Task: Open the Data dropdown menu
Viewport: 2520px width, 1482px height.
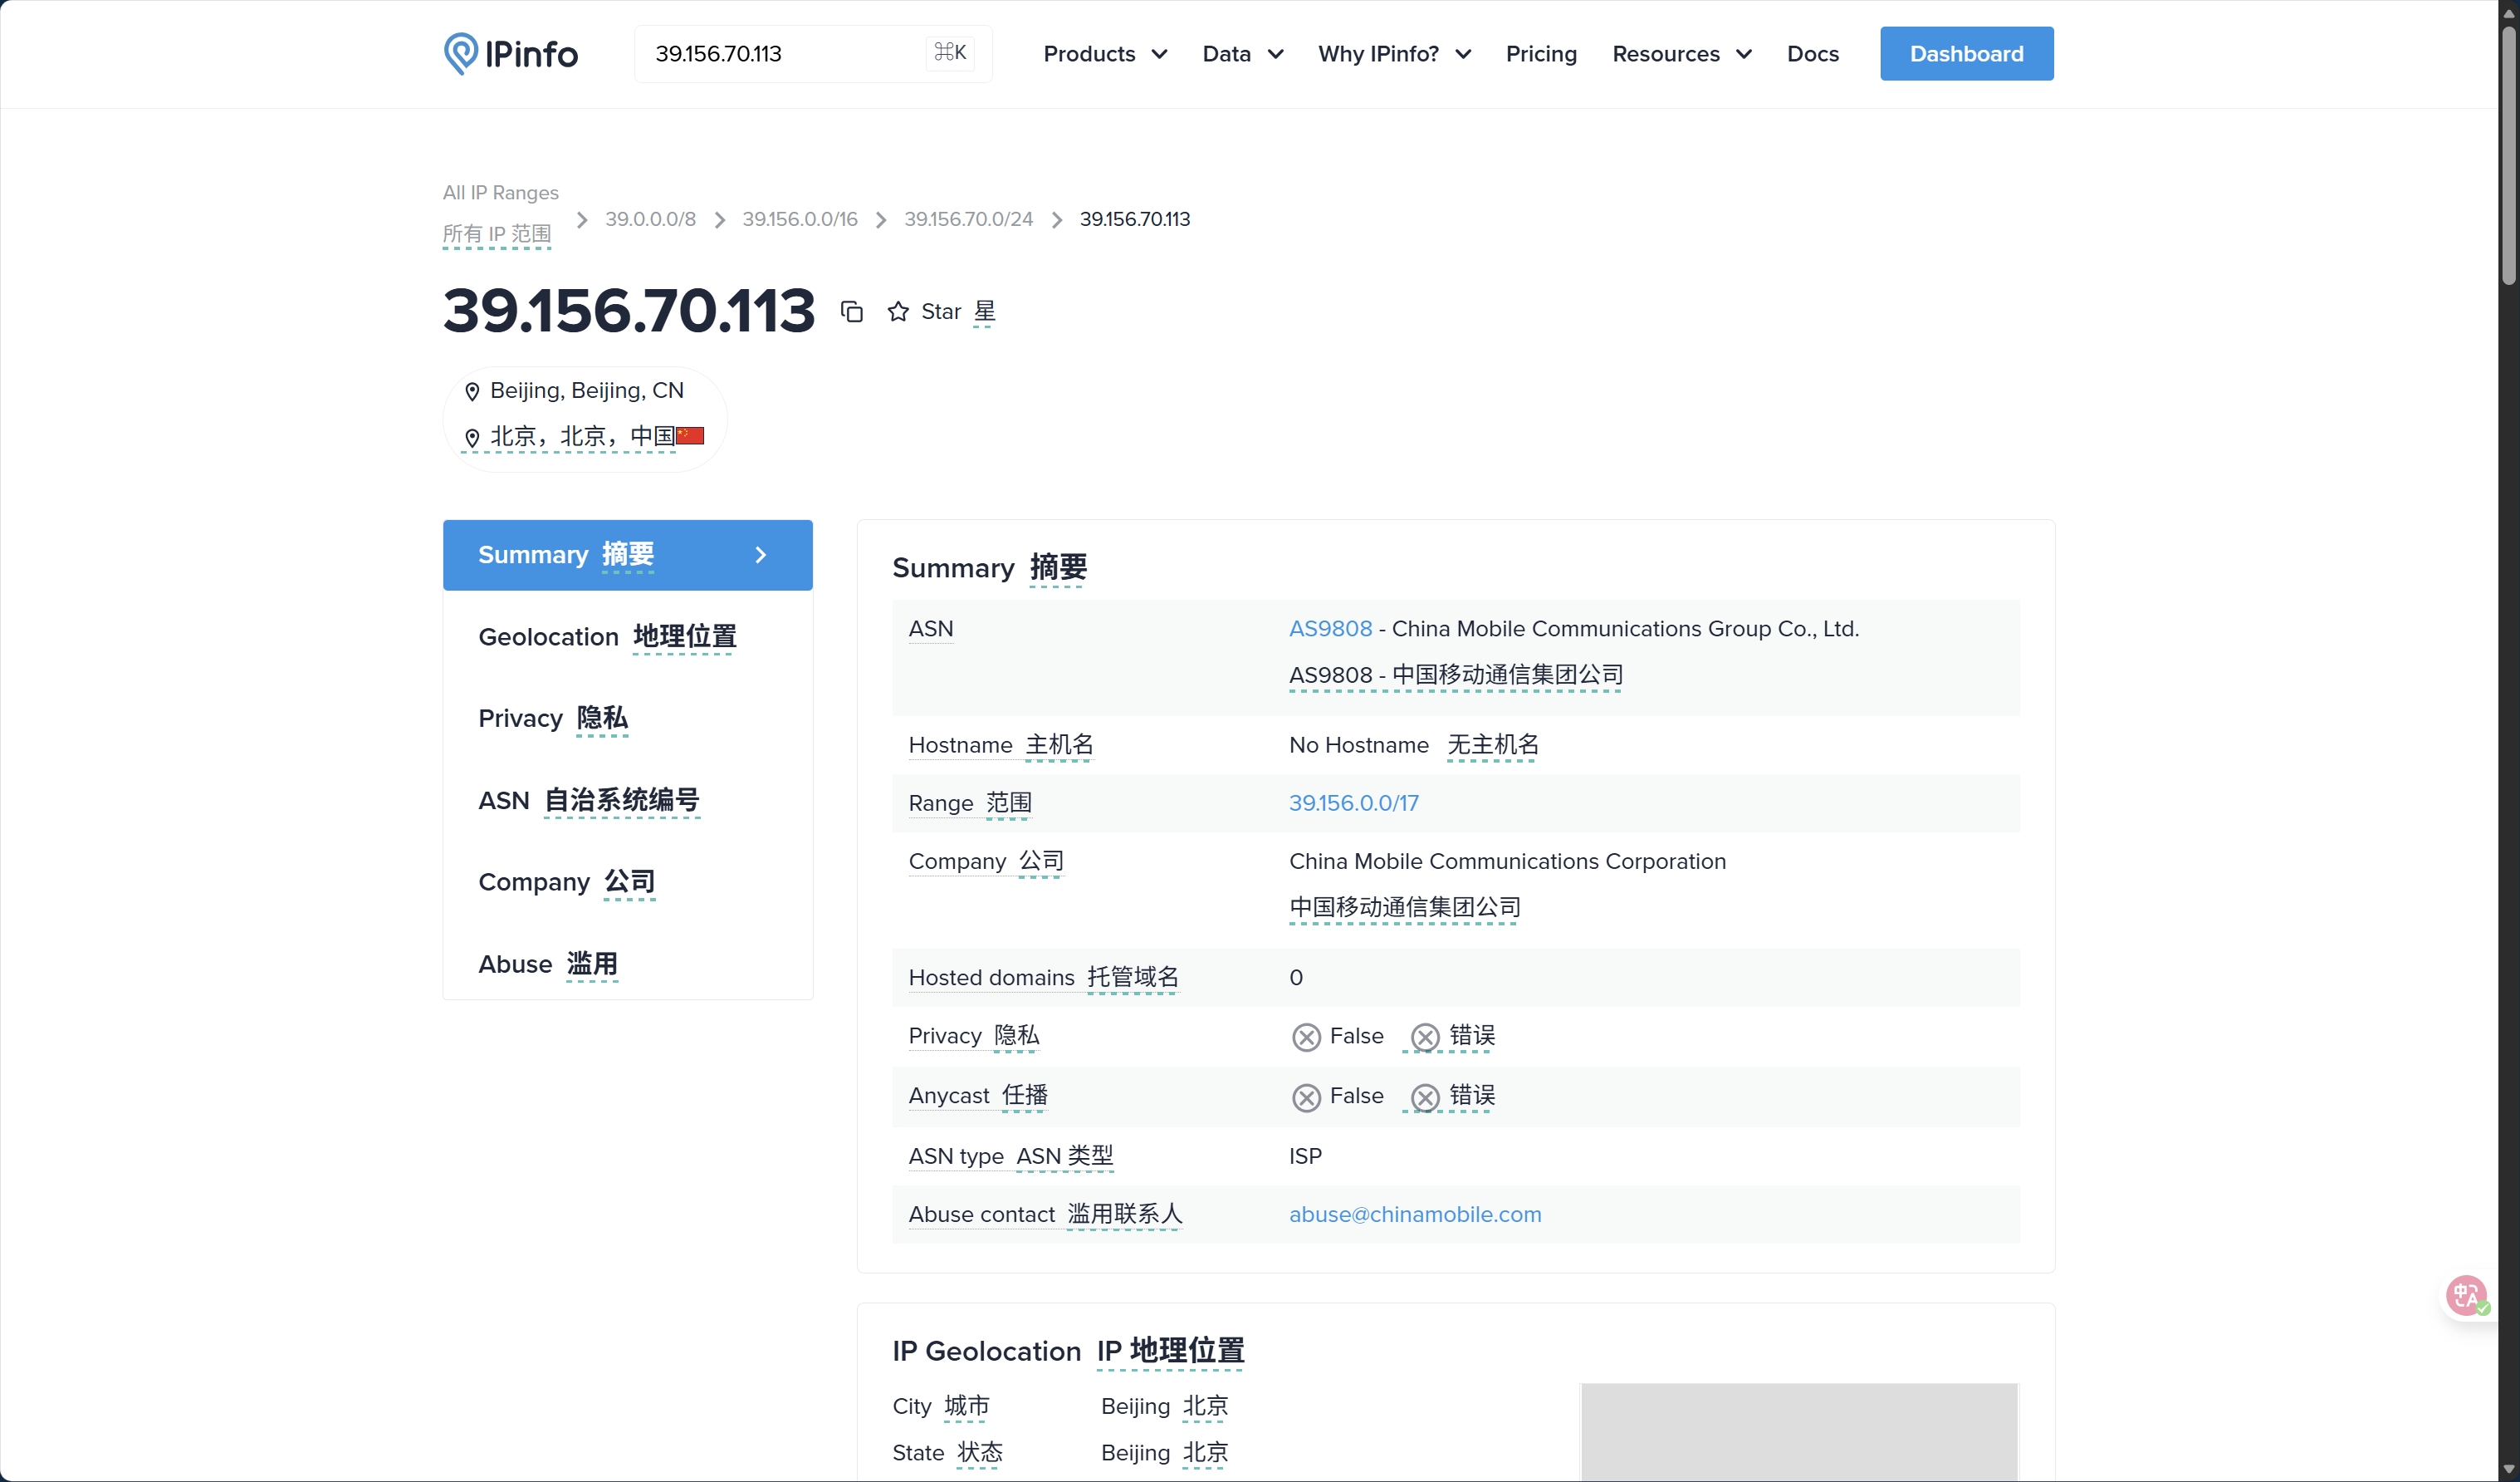Action: pyautogui.click(x=1242, y=54)
